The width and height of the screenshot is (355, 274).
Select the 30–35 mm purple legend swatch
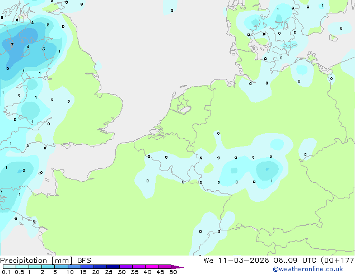125,267
